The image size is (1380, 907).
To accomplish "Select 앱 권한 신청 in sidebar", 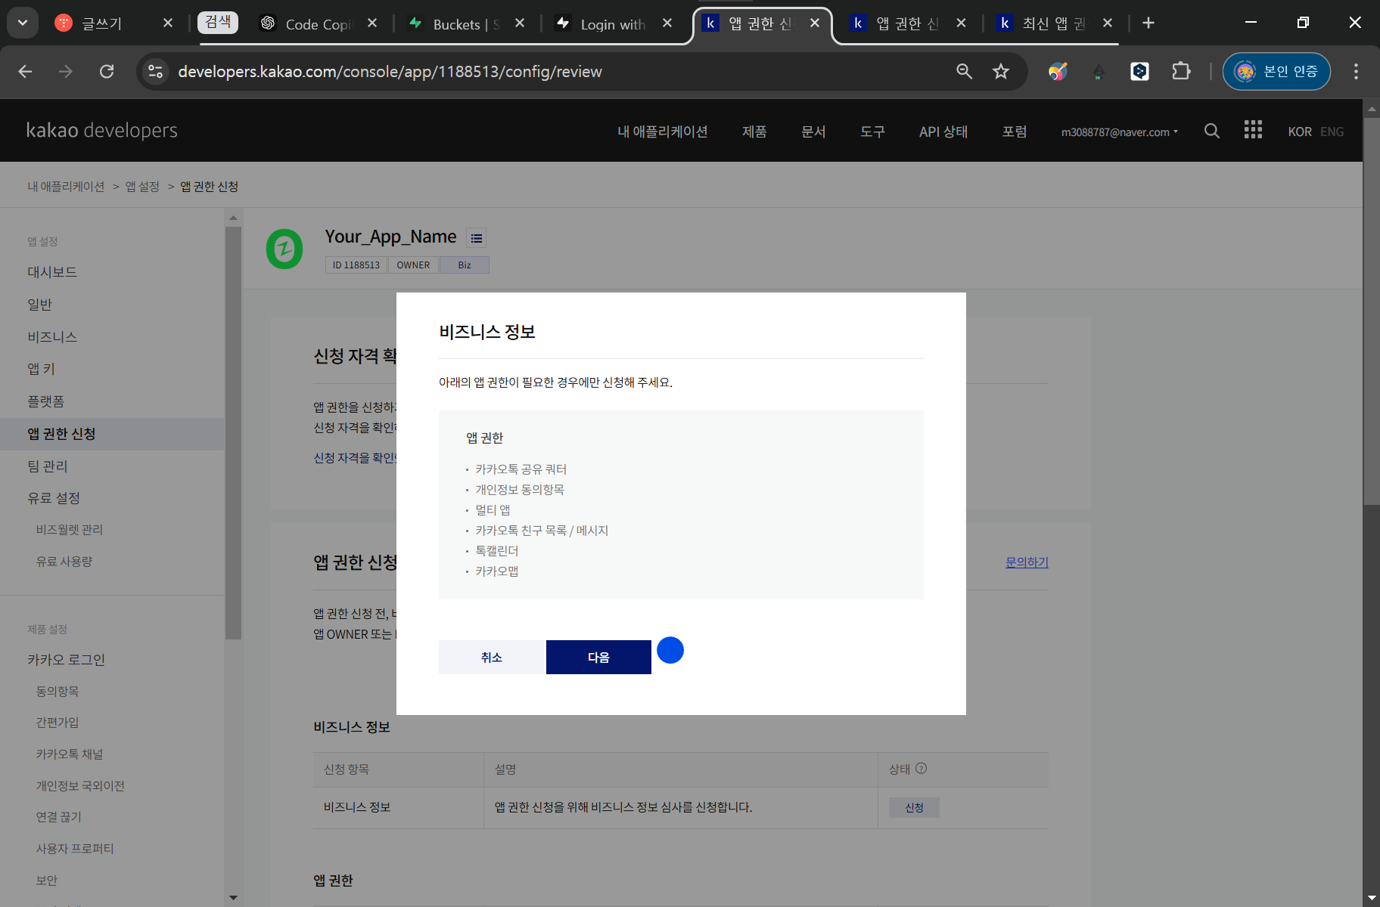I will (61, 434).
